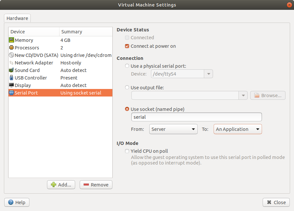Disable Connect at power on
Viewport: 294px width, 211px height.
[x=127, y=46]
